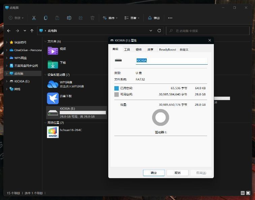Navigate up one folder with the up arrow
Screen dimensions: 255x200
pyautogui.click(x=32, y=31)
